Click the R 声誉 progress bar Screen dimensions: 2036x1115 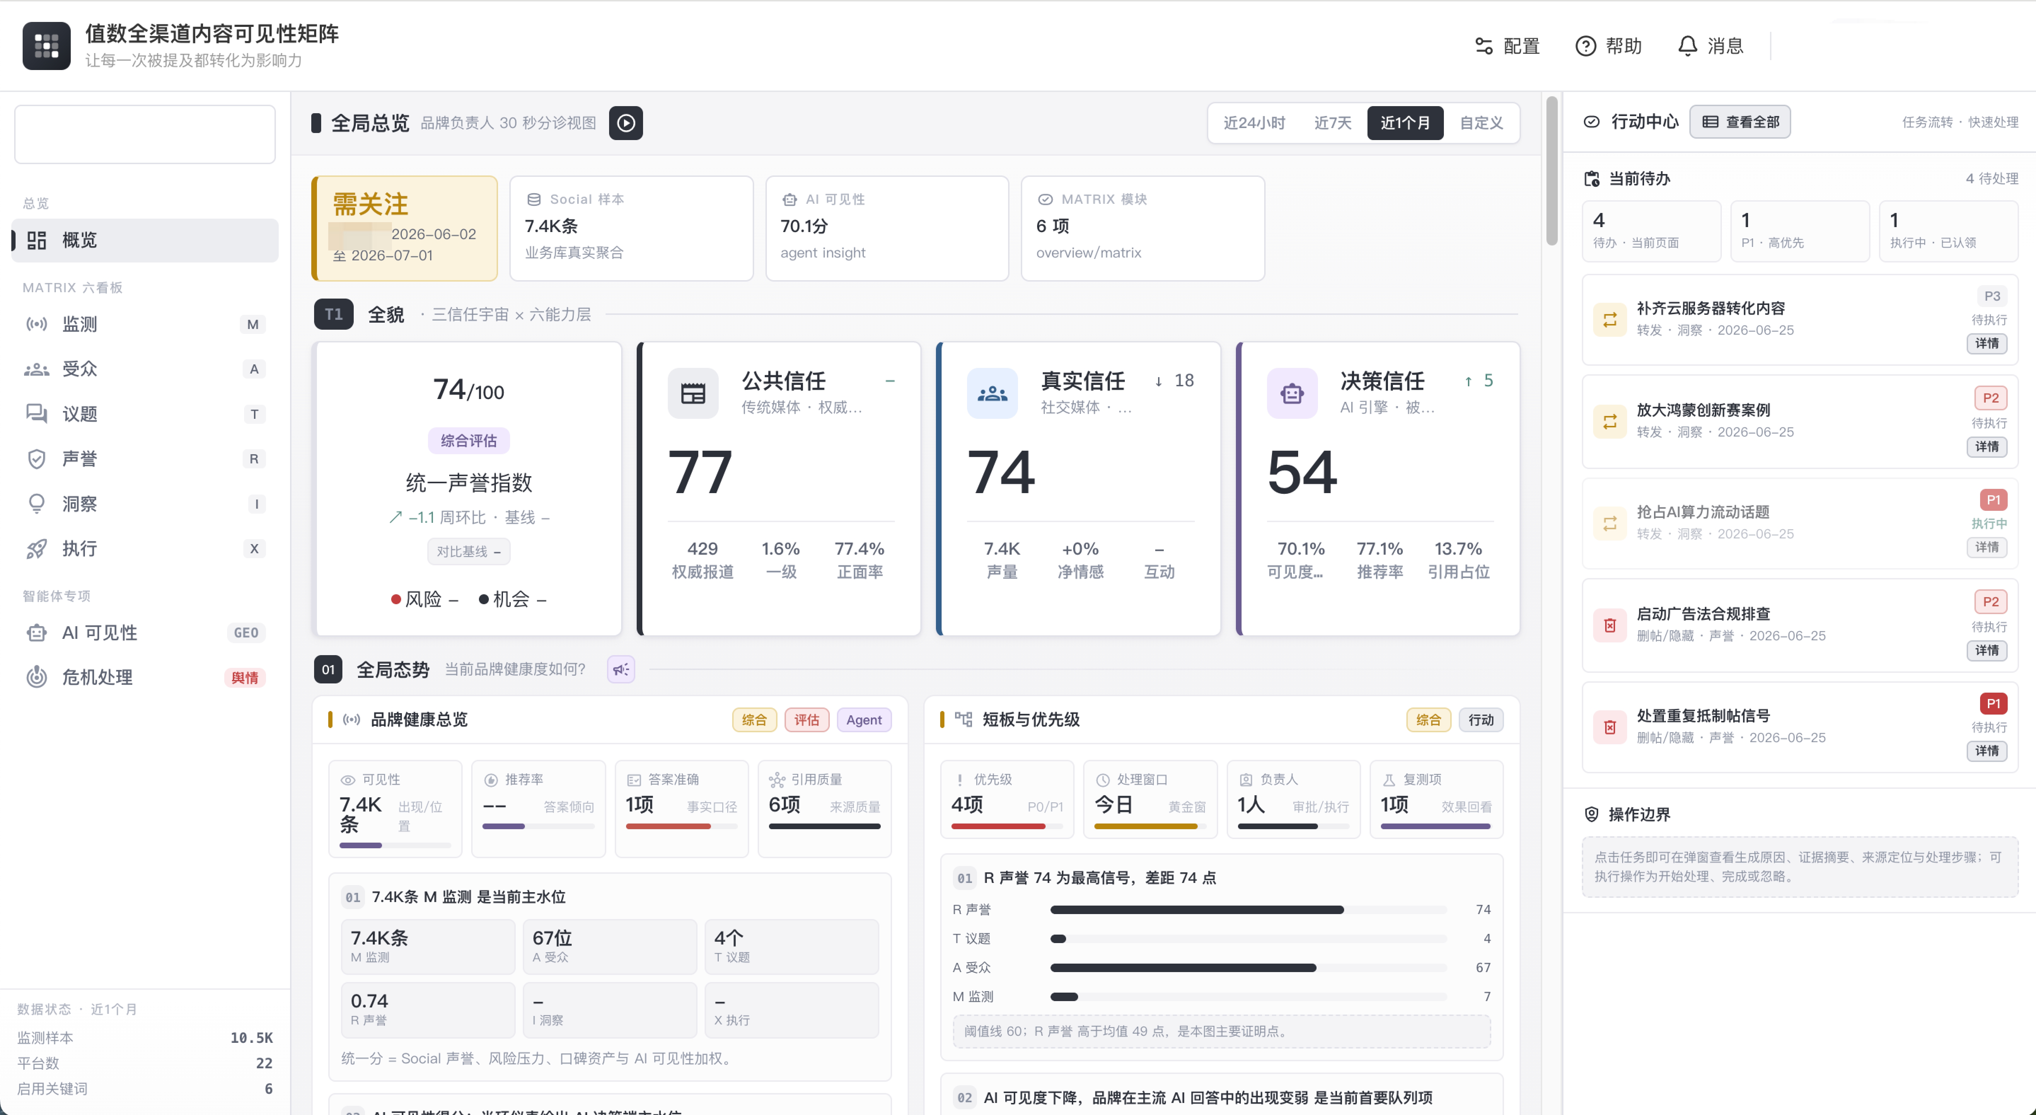coord(1248,909)
